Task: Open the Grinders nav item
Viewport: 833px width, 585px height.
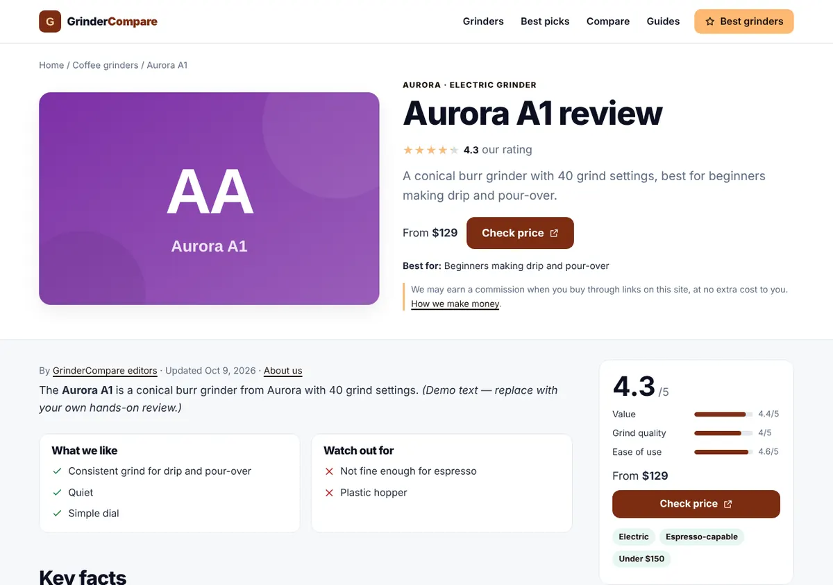Action: point(483,21)
